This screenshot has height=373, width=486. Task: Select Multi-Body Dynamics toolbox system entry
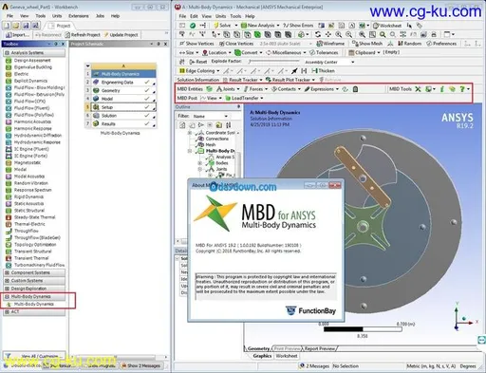click(34, 304)
